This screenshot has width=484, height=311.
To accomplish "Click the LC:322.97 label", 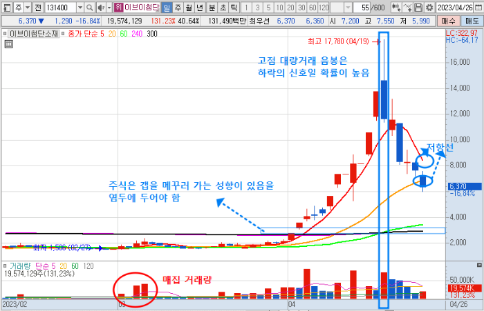I will pos(461,33).
